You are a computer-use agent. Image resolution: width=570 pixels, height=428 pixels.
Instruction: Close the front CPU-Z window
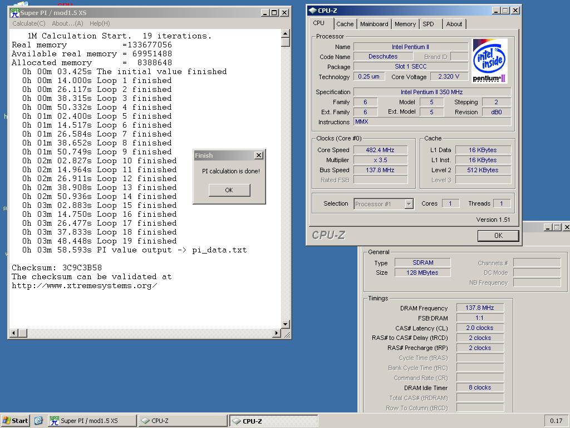[515, 11]
